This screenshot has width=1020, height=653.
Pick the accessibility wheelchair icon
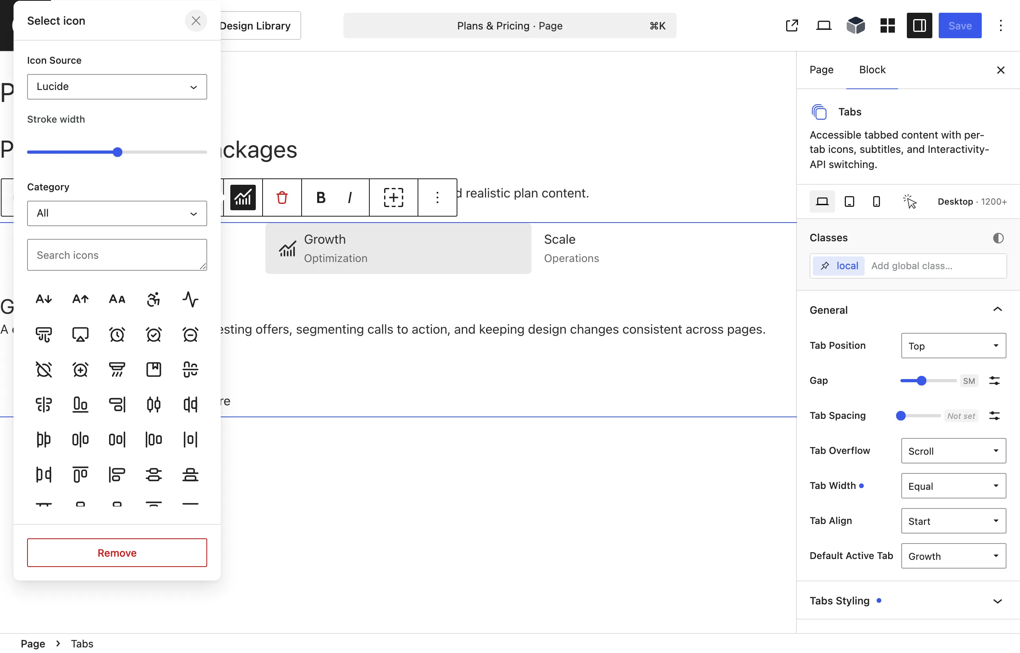[153, 299]
